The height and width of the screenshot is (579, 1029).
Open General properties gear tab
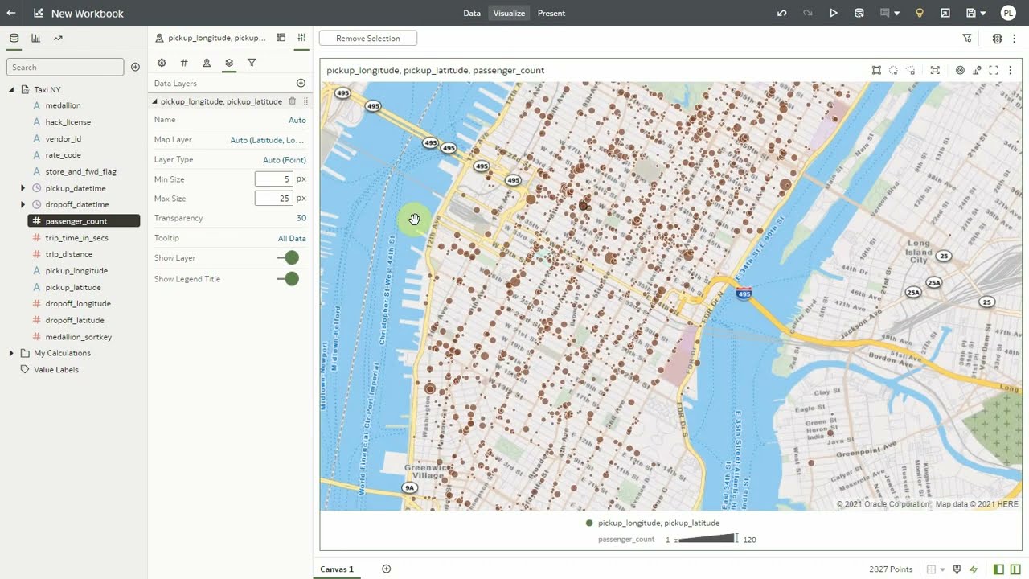[162, 63]
